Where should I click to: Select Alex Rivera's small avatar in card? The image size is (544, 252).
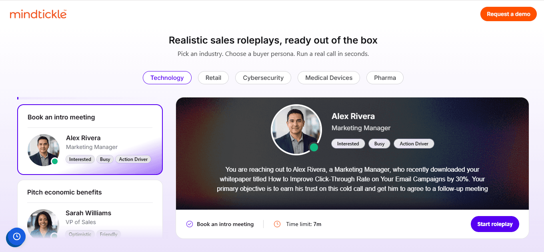coord(44,150)
